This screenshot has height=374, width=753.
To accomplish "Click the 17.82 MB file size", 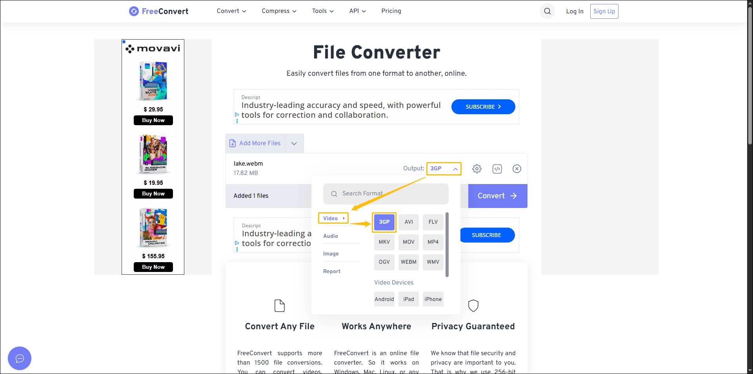I will coord(246,173).
